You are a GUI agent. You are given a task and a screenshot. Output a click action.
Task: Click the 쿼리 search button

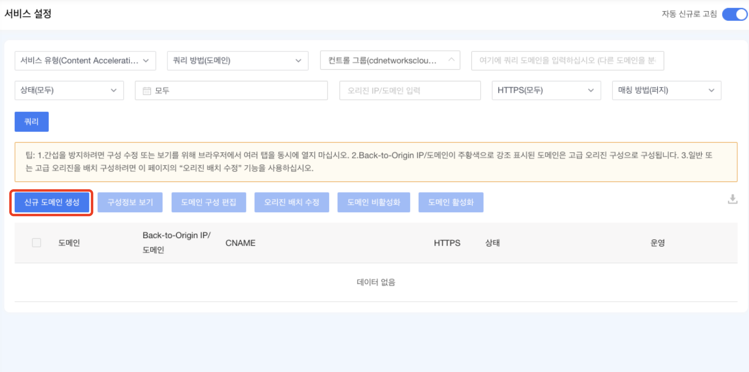pos(31,122)
